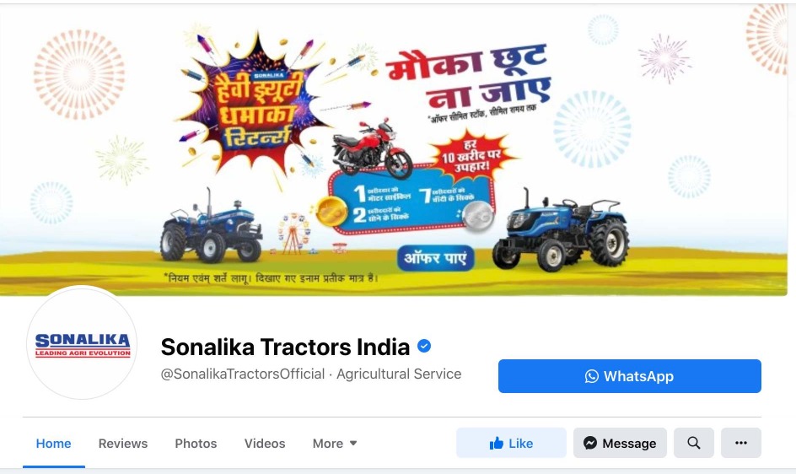Click the Message button
The height and width of the screenshot is (474, 796).
pyautogui.click(x=620, y=443)
